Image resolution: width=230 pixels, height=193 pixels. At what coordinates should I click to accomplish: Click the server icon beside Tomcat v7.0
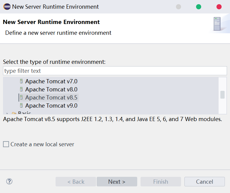point(21,81)
